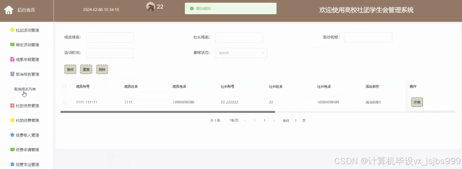
Task: Go to 后台首页 link
Action: pos(26,10)
